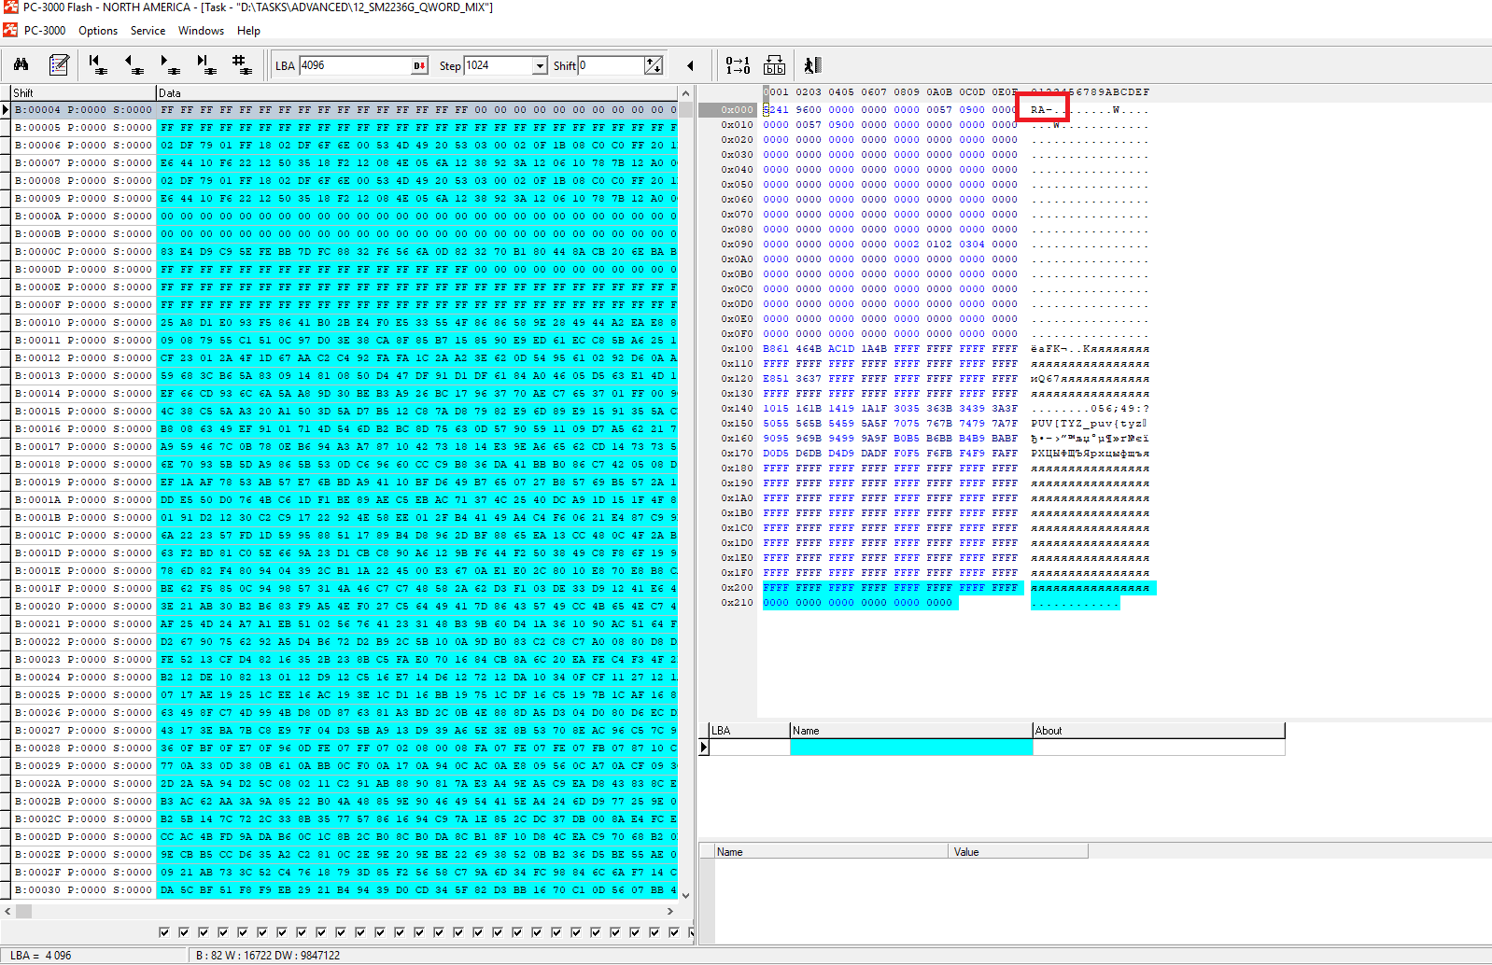Click the black left-pointing triangle in toolbar
This screenshot has height=965, width=1492.
(x=690, y=65)
